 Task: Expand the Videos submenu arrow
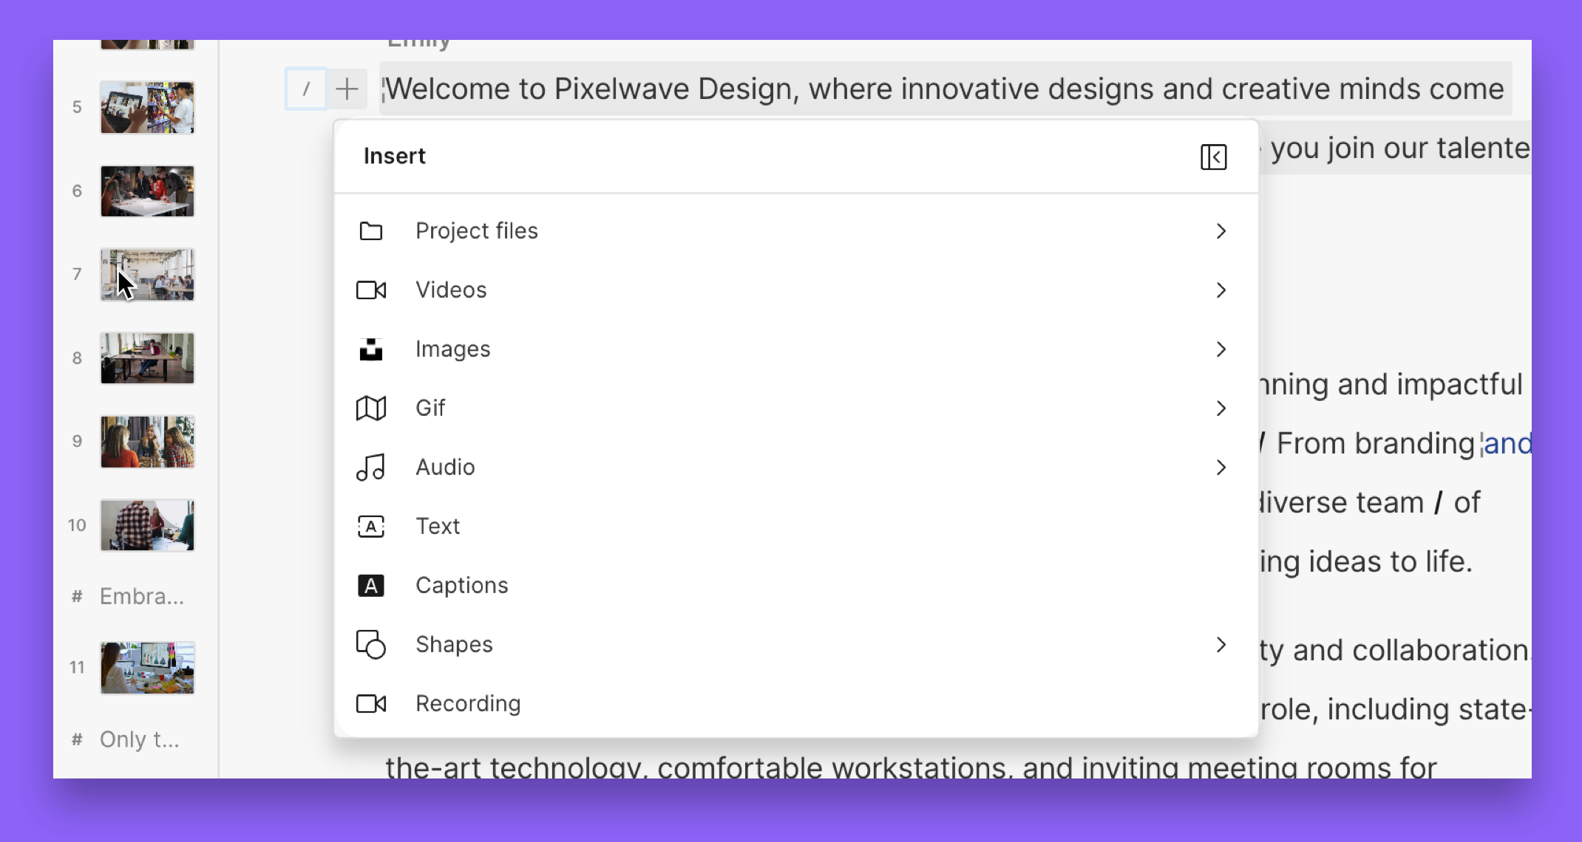coord(1221,290)
